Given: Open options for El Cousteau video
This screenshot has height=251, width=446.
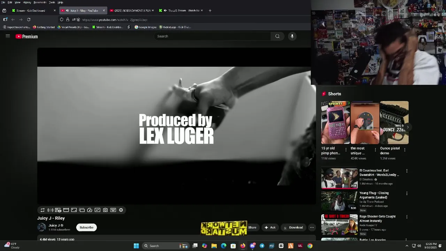Looking at the screenshot, I should click(407, 171).
